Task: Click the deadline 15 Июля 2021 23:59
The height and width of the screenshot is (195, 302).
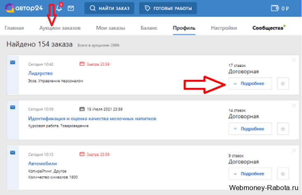Action: click(105, 109)
